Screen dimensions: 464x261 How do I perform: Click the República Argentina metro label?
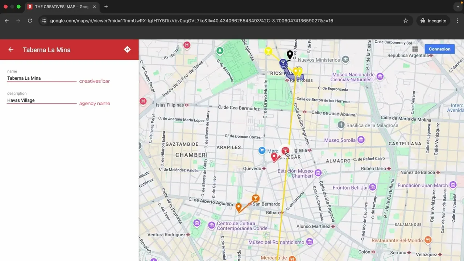pos(408,55)
